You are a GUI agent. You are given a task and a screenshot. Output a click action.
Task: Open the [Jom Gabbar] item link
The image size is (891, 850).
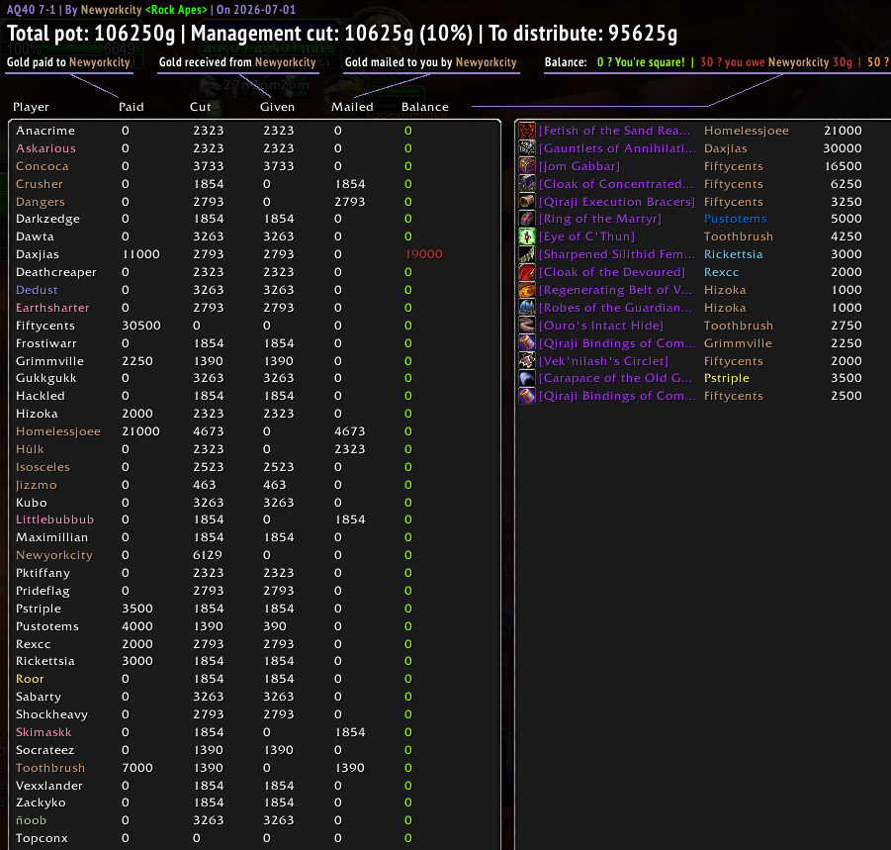[x=579, y=166]
